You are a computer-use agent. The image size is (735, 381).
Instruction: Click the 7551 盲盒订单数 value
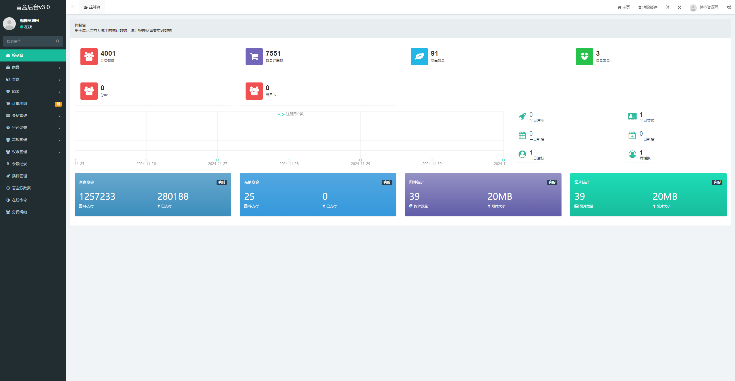pyautogui.click(x=273, y=53)
